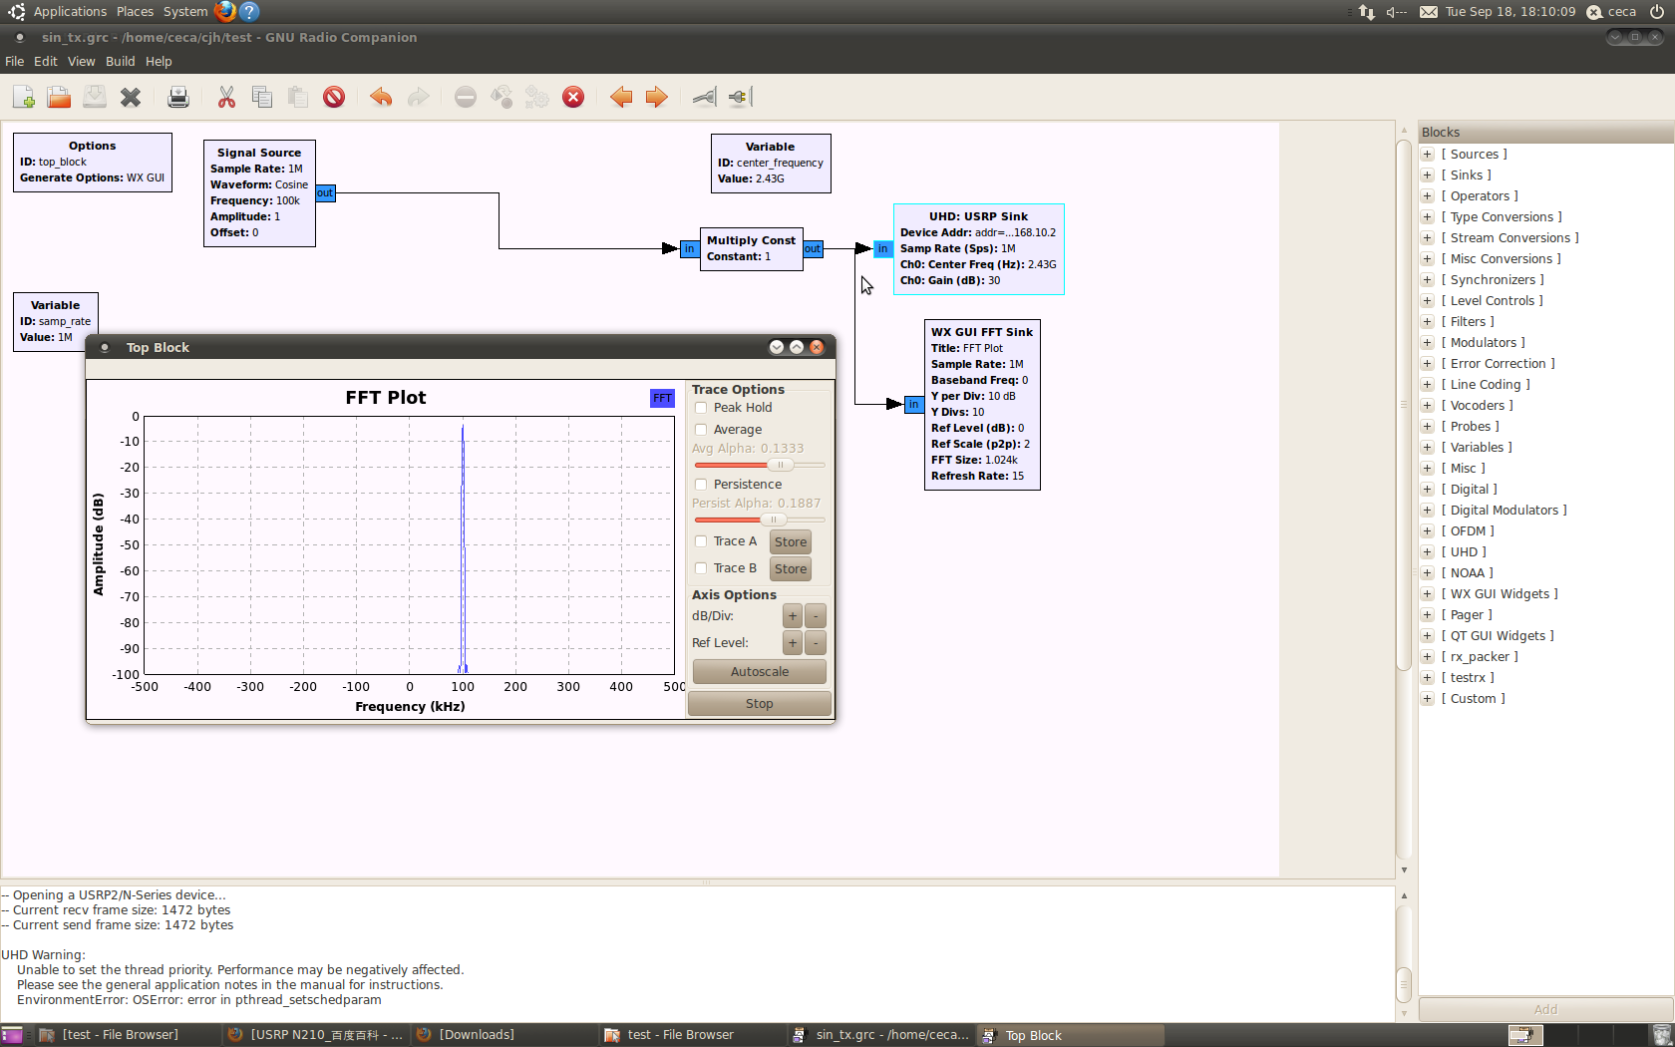Image resolution: width=1675 pixels, height=1047 pixels.
Task: Click the Ref Level plus button
Action: [x=793, y=643]
